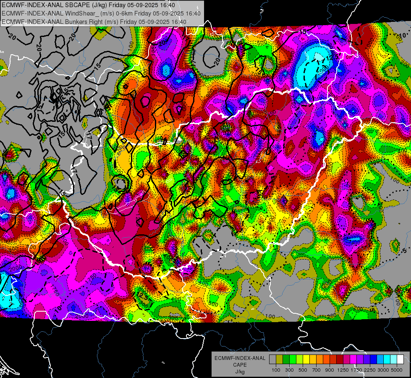Click the legend label 300
The width and height of the screenshot is (411, 378).
289,370
